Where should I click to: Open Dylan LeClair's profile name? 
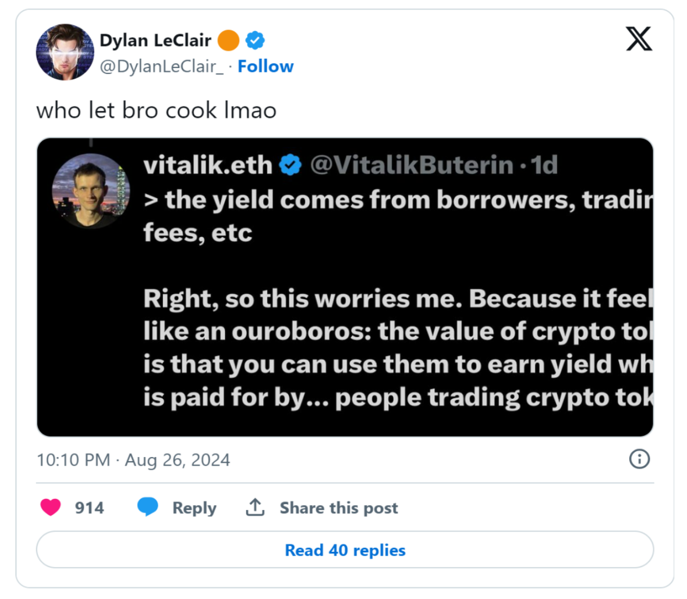point(156,40)
